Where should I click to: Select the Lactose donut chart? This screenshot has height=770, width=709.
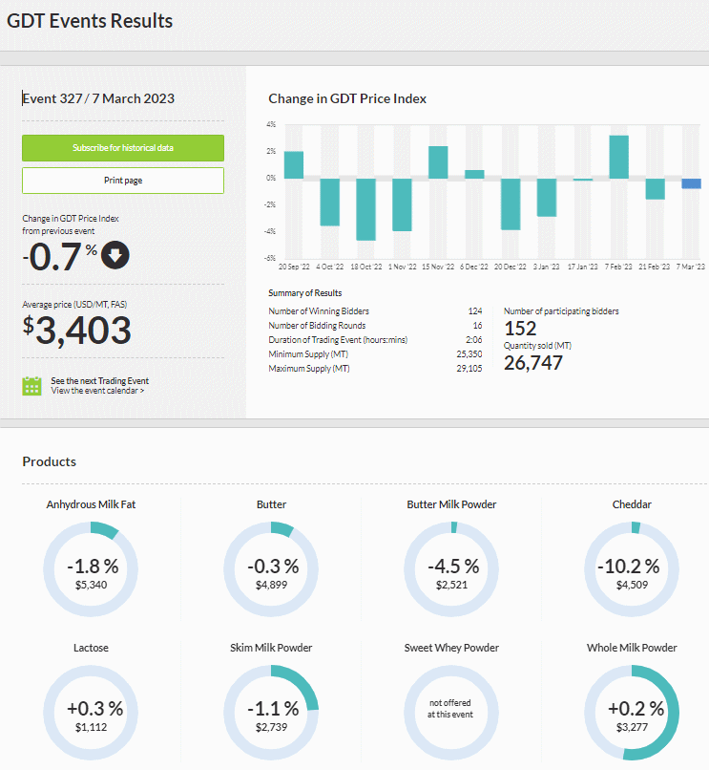point(91,713)
